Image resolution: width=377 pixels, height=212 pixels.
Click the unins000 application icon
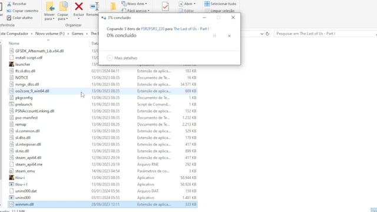pyautogui.click(x=12, y=198)
